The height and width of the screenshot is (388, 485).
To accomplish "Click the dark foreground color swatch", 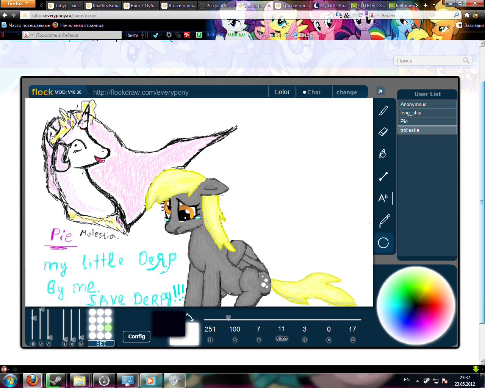I will (x=169, y=324).
